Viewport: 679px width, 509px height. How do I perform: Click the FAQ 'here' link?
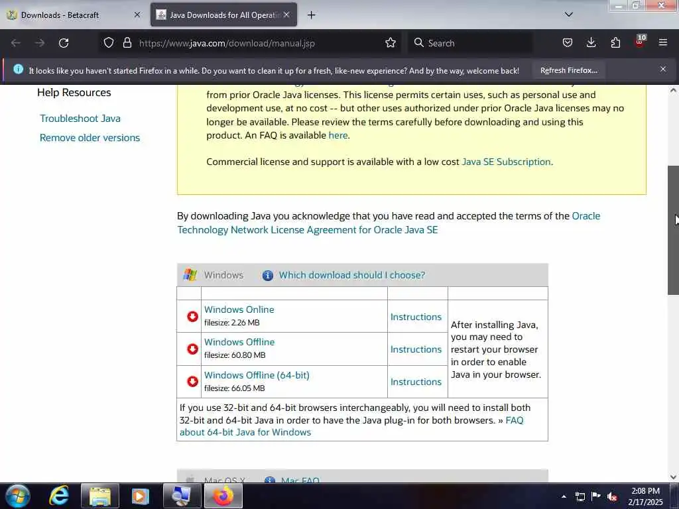tap(338, 135)
